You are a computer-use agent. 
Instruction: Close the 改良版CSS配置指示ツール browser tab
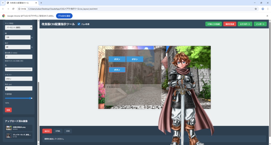[x=36, y=3]
